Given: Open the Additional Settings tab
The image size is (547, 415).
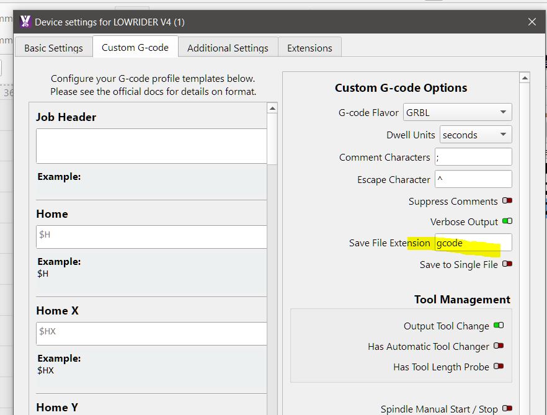Looking at the screenshot, I should 228,48.
